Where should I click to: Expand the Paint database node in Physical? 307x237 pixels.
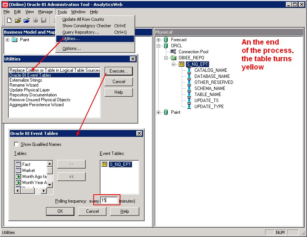point(158,112)
